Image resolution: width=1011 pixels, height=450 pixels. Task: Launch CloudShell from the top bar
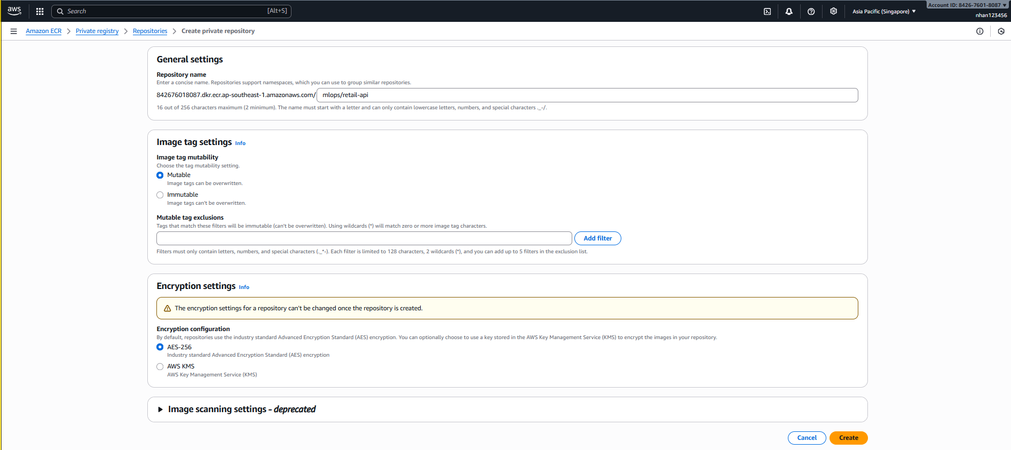[767, 11]
